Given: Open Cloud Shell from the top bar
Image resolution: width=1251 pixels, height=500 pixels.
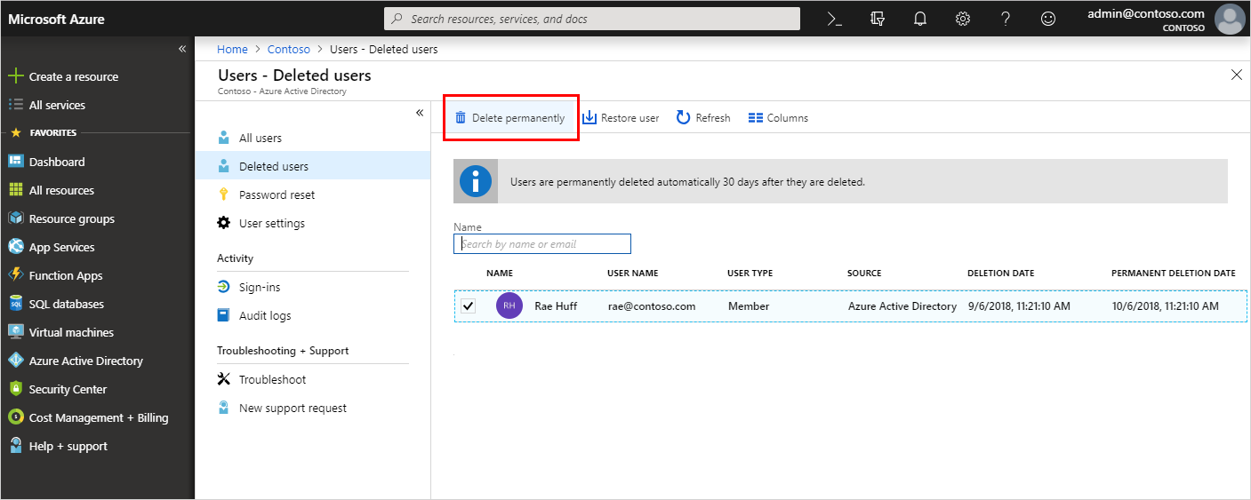Looking at the screenshot, I should pos(834,19).
